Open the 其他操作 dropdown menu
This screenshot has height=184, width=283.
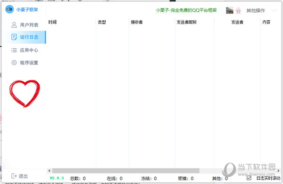pyautogui.click(x=256, y=10)
